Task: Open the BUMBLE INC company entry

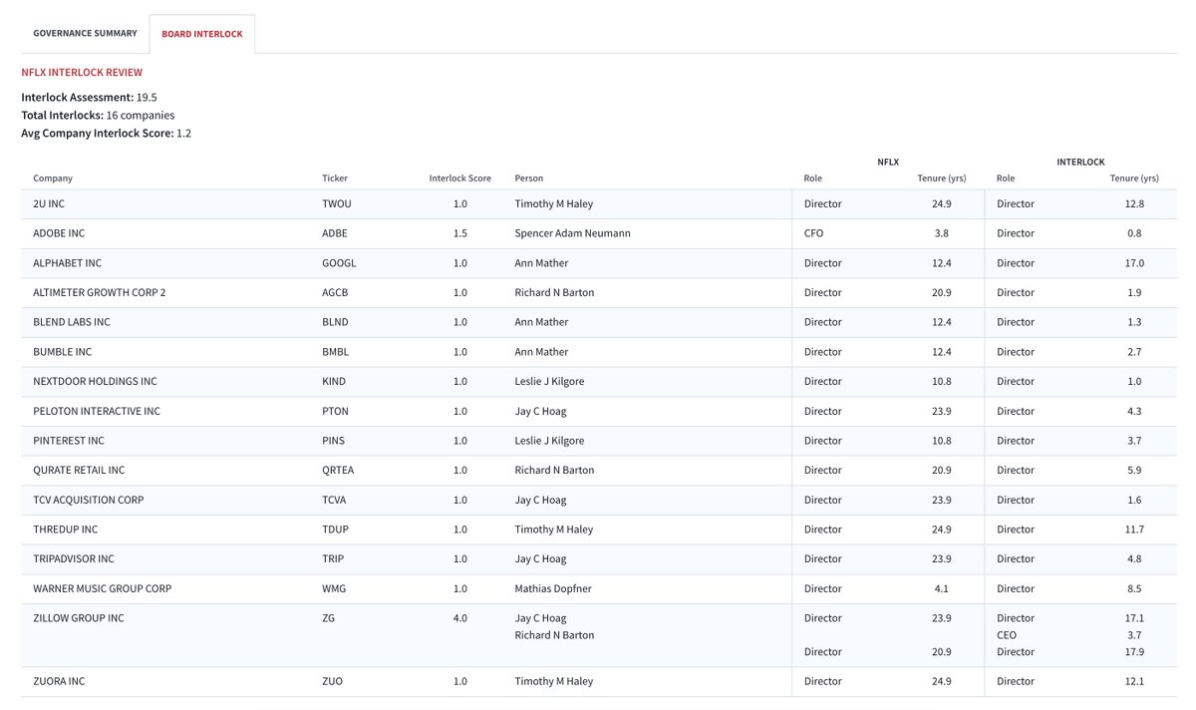Action: point(62,352)
